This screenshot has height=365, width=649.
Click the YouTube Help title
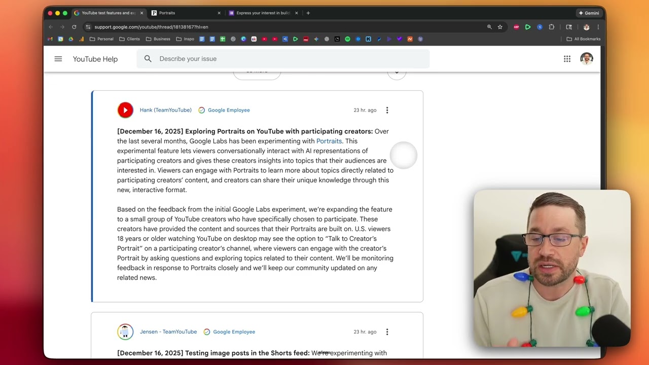tap(95, 59)
